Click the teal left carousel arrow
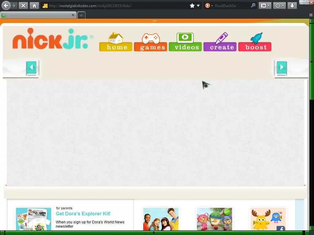Screen dimensions: 314x235 pyautogui.click(x=31, y=68)
